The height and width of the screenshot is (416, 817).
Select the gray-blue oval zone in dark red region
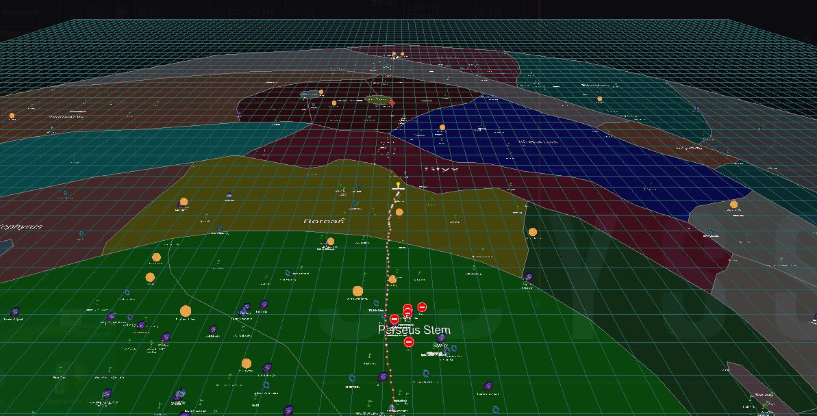[x=310, y=95]
